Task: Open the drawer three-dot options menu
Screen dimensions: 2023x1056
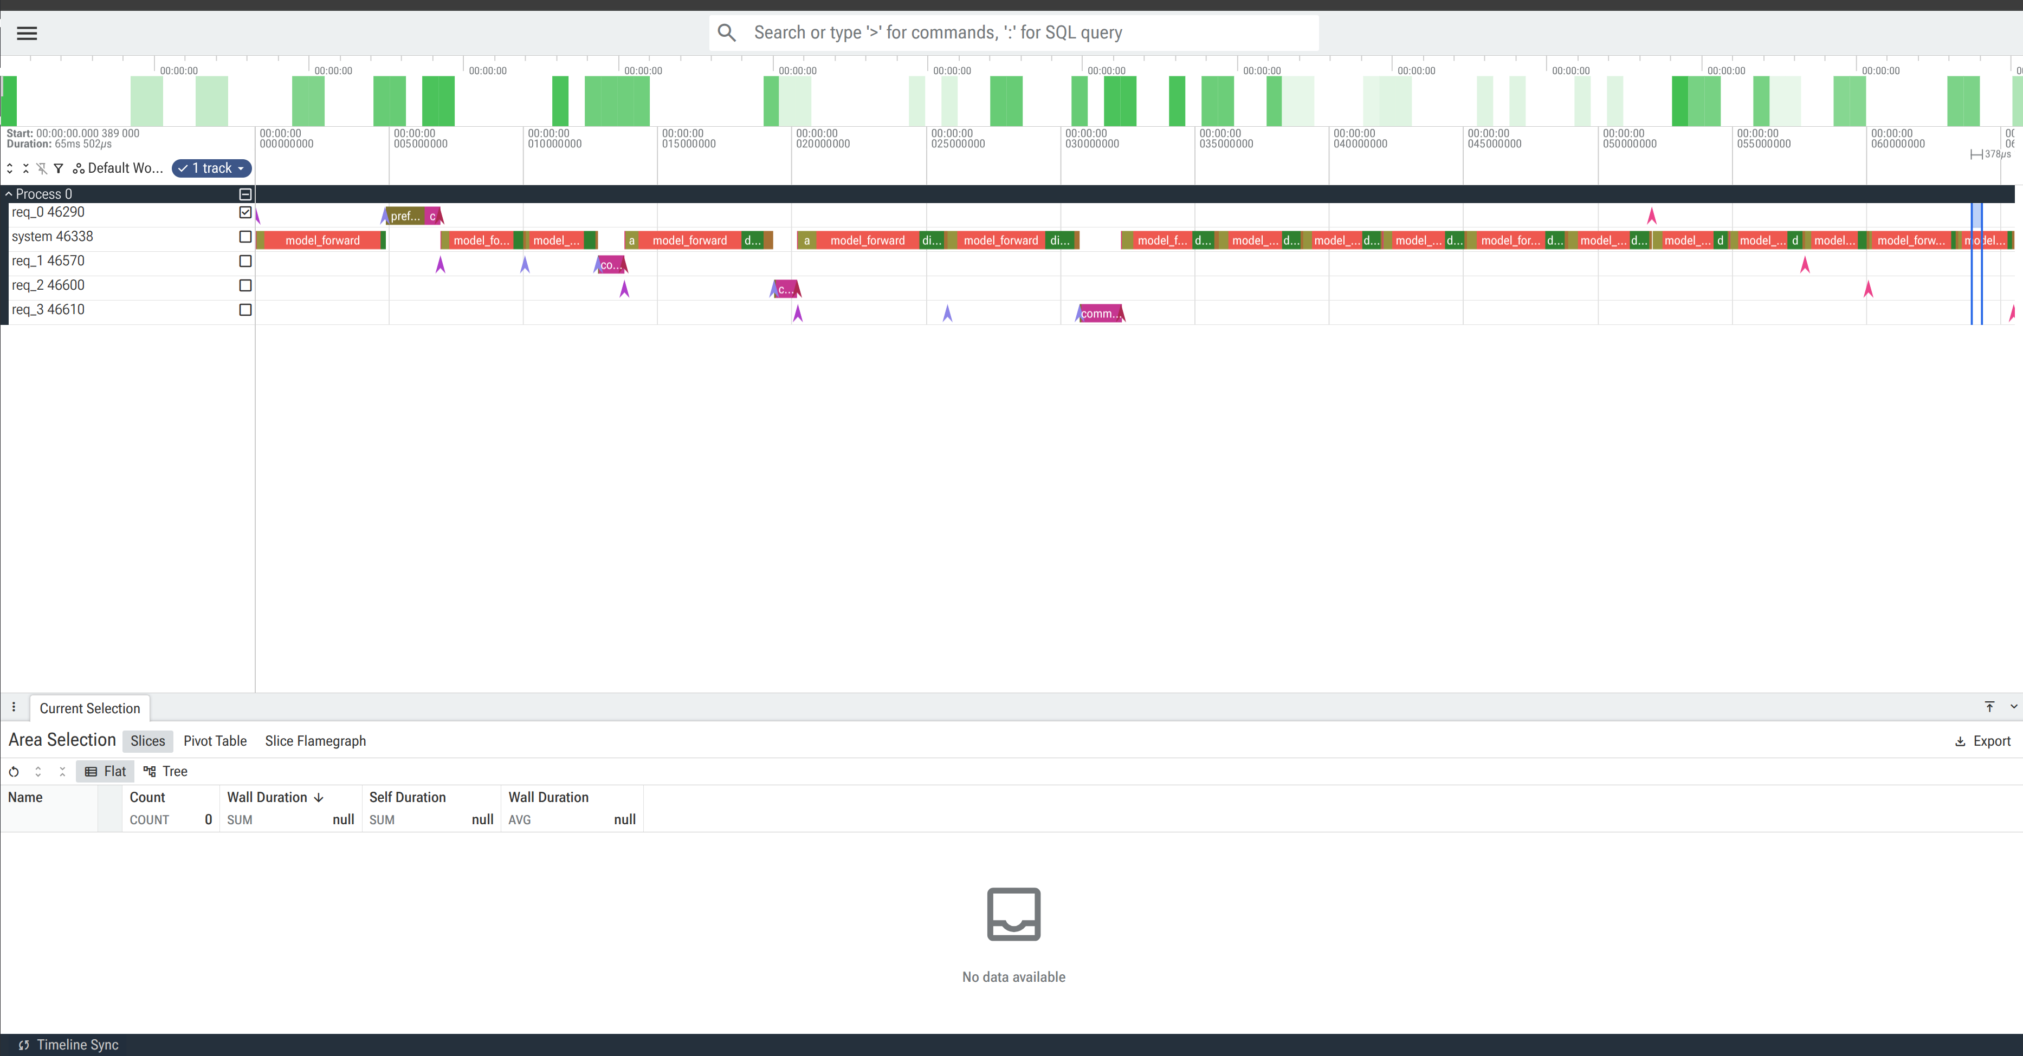Action: [x=14, y=707]
